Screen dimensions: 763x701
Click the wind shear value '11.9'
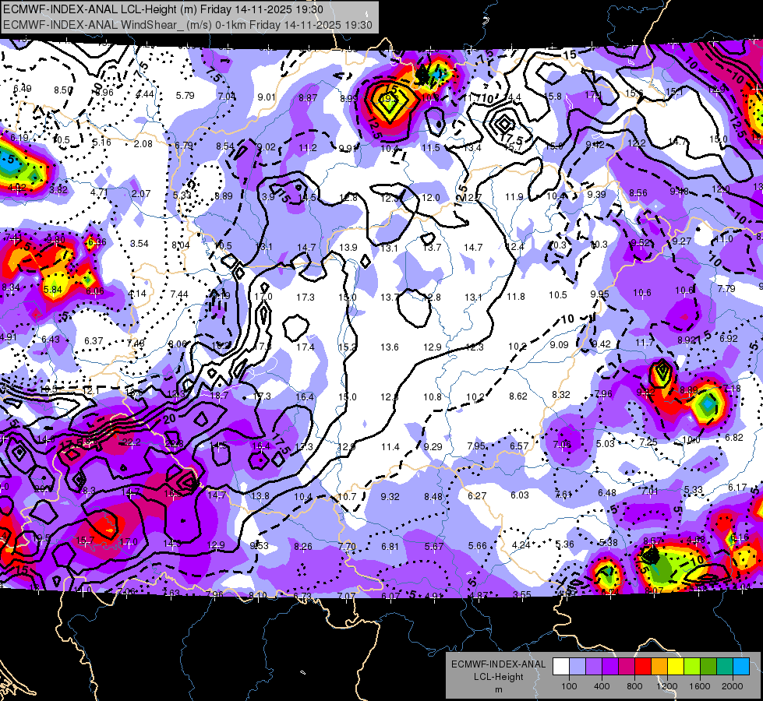point(514,196)
